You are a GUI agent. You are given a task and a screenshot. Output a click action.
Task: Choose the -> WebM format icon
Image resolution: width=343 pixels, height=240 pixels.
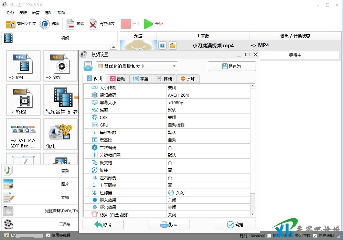point(23,100)
